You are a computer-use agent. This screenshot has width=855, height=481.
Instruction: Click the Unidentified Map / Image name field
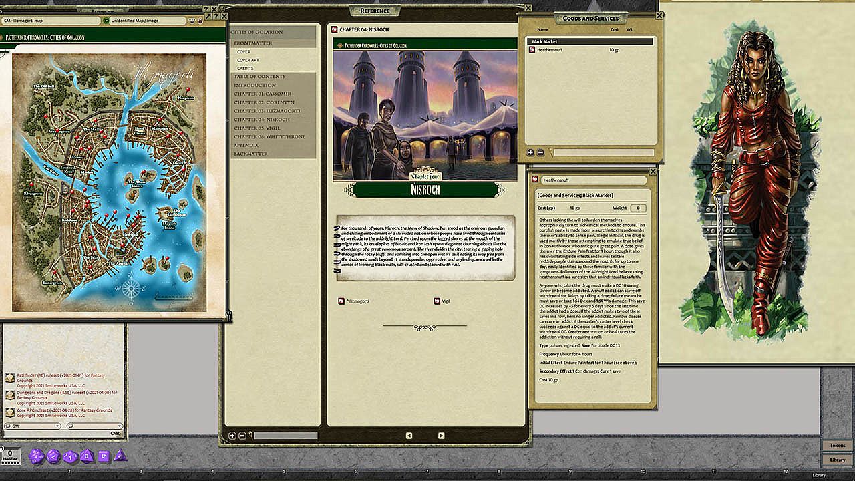(148, 21)
